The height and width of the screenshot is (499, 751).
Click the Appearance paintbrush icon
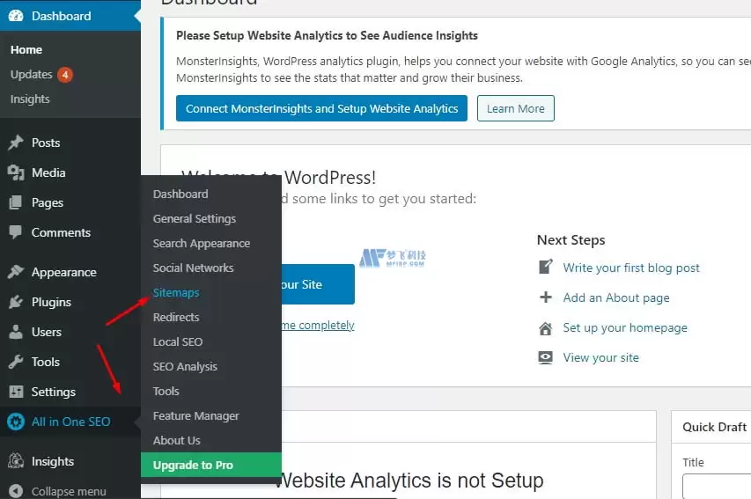[16, 272]
